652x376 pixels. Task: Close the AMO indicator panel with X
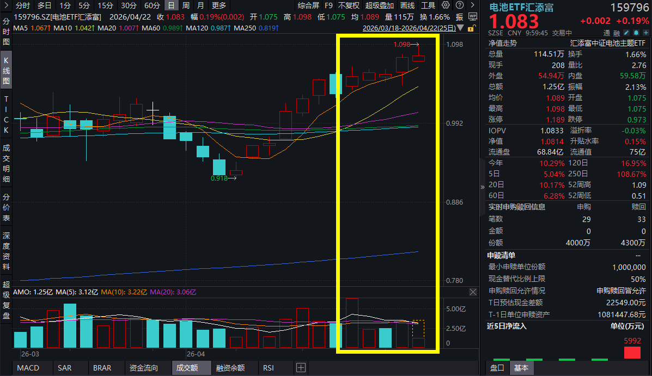tap(473, 292)
